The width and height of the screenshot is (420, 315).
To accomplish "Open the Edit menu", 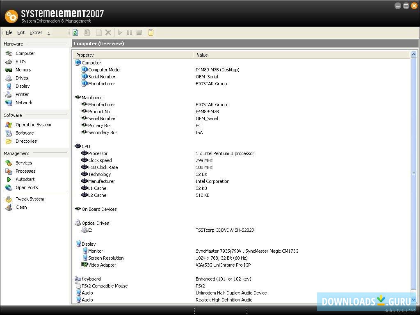I will [21, 32].
